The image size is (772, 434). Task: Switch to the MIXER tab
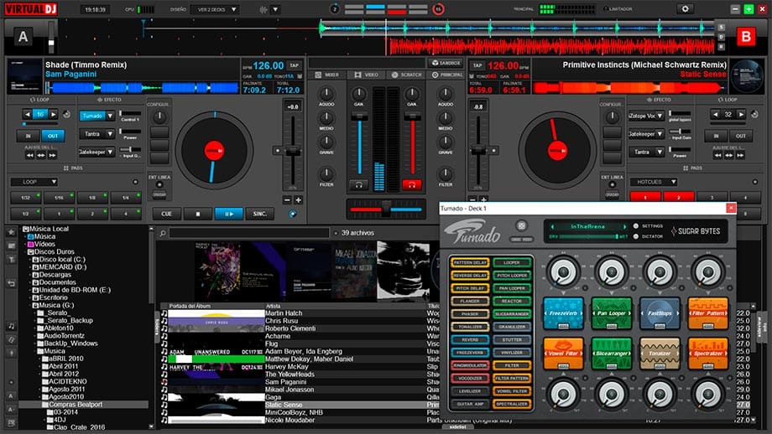pos(327,75)
